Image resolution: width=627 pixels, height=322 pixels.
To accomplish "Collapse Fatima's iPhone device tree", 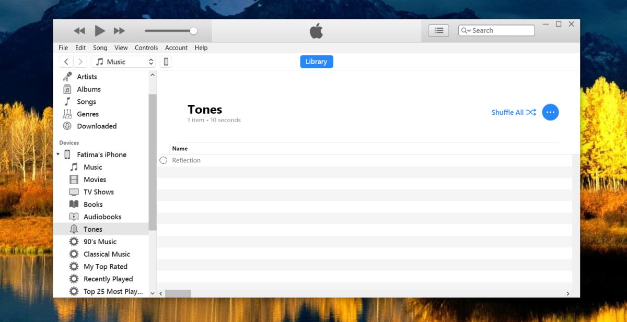I will pos(57,154).
